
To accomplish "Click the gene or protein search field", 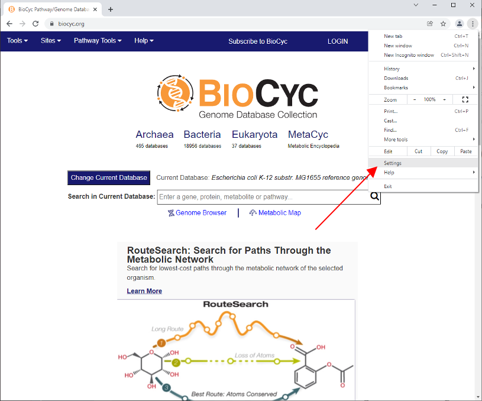I will 263,197.
